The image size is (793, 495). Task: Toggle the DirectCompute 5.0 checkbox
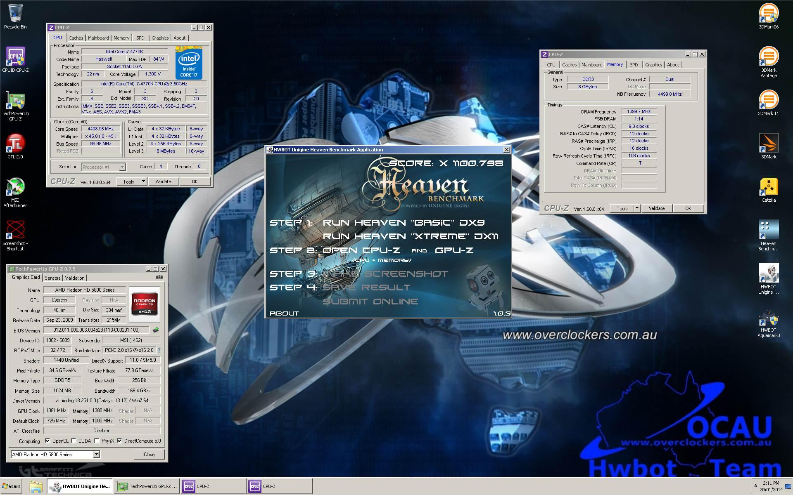119,441
